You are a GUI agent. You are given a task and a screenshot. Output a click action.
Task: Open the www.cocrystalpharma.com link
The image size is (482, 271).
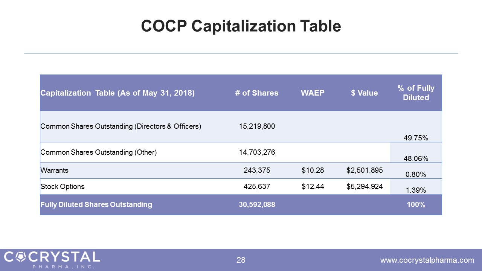coord(427,260)
